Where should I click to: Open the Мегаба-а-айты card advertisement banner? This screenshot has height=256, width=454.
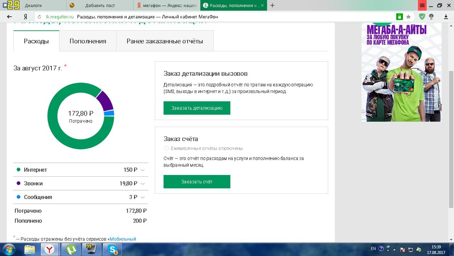pyautogui.click(x=402, y=72)
